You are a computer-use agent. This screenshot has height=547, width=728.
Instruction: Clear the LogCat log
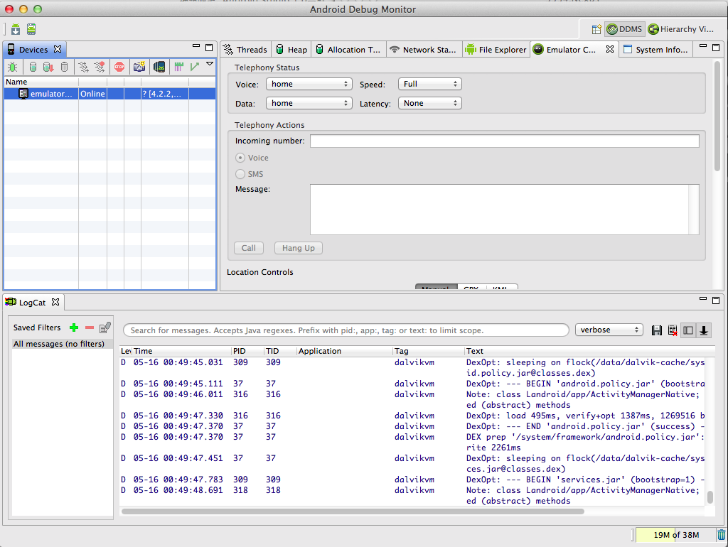[672, 330]
